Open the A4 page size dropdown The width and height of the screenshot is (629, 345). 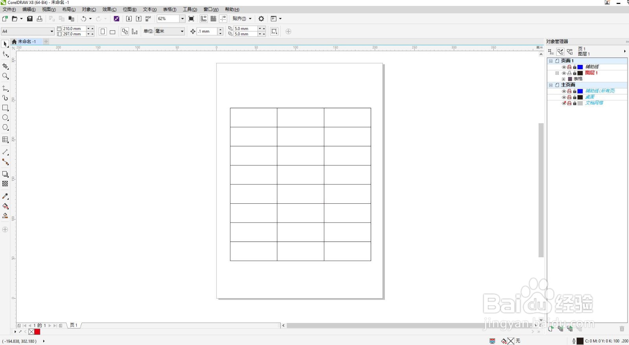pyautogui.click(x=51, y=31)
